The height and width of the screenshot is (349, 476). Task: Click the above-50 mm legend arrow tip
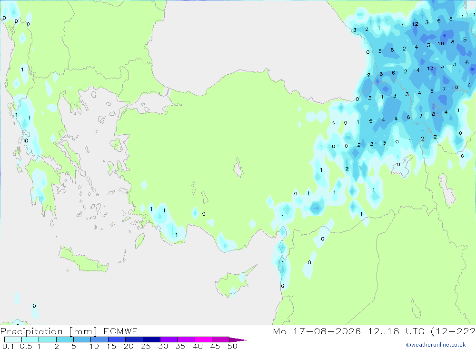pyautogui.click(x=238, y=340)
